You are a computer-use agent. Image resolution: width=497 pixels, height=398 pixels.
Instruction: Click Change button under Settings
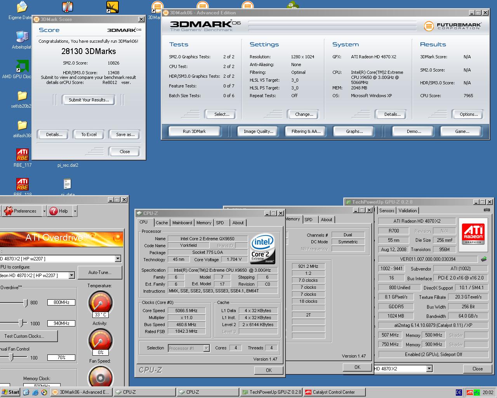point(304,114)
